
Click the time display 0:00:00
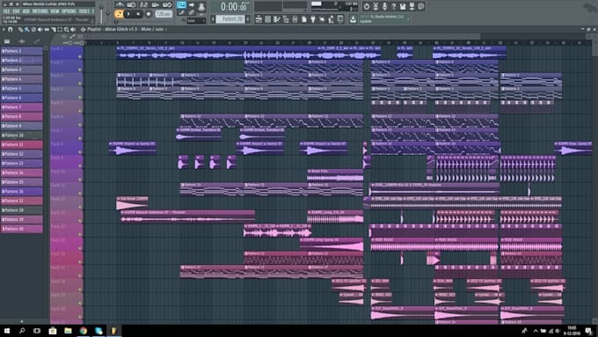[234, 6]
